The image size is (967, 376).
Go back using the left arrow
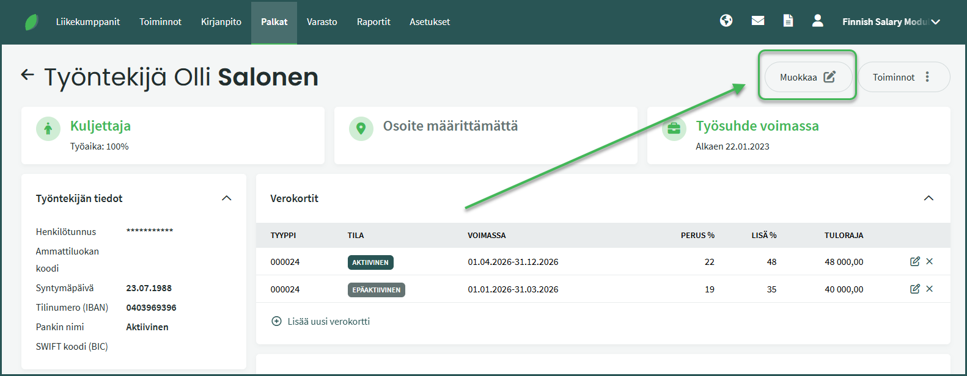click(x=28, y=75)
